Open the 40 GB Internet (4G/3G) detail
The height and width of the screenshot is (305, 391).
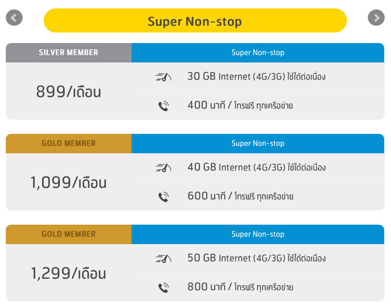click(x=257, y=167)
